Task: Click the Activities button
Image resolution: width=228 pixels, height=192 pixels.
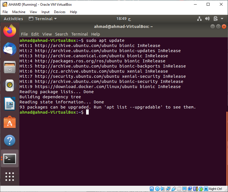Action: point(13,19)
